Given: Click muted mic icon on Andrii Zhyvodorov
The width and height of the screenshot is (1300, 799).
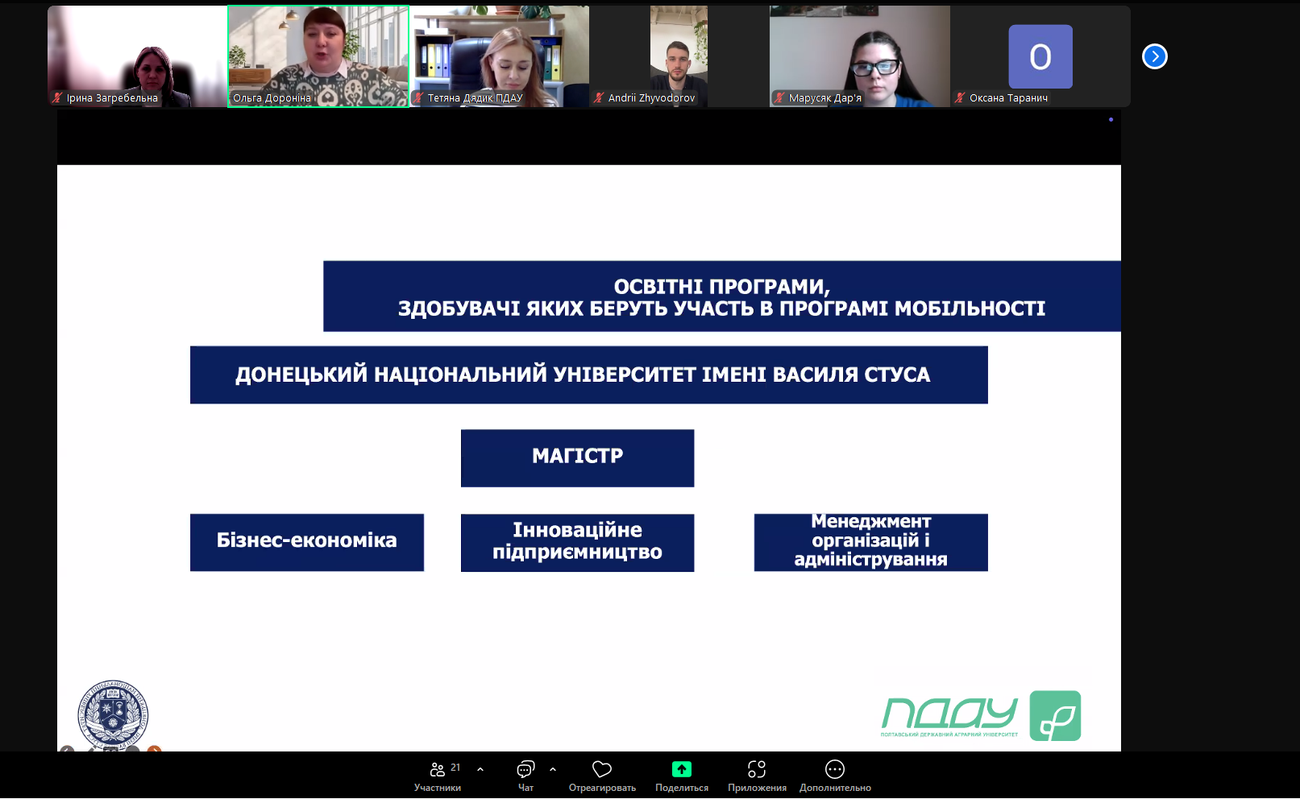Looking at the screenshot, I should [599, 98].
